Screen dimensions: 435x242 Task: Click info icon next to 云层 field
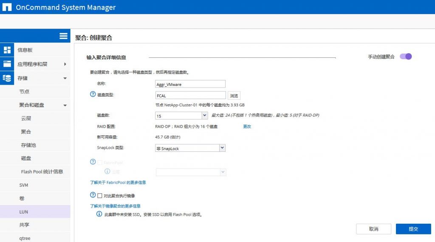point(107,171)
